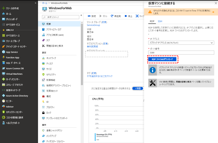Click 再起動 to restart the VM
Screen dimensions: 218x143
pyautogui.click(x=116, y=16)
